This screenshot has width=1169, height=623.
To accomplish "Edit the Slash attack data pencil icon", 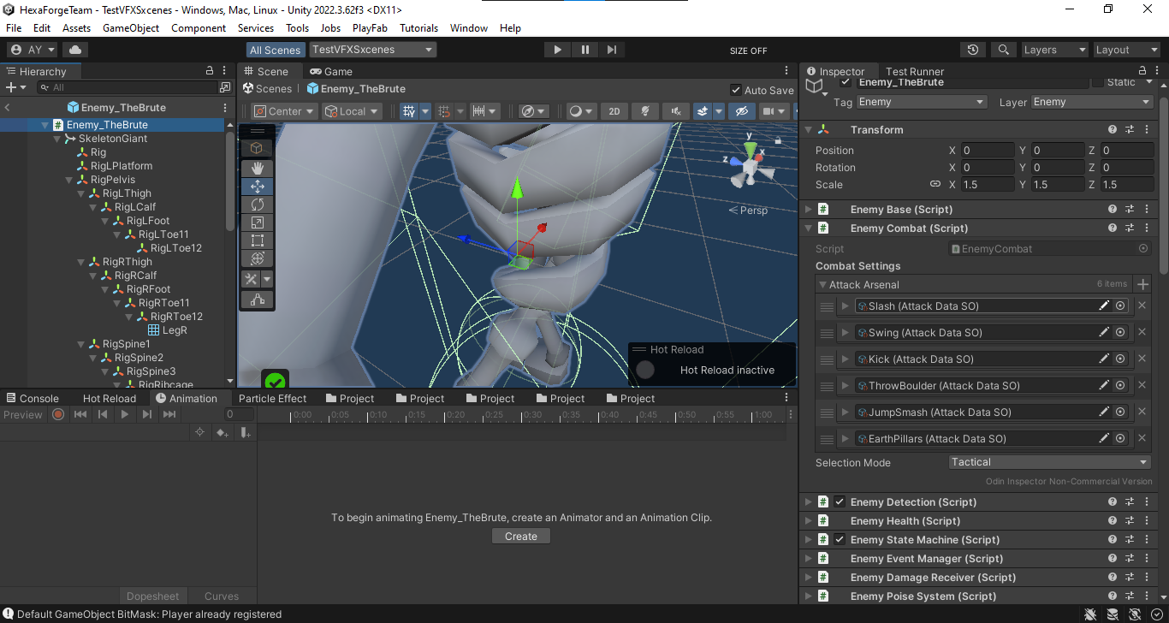I will [1104, 306].
